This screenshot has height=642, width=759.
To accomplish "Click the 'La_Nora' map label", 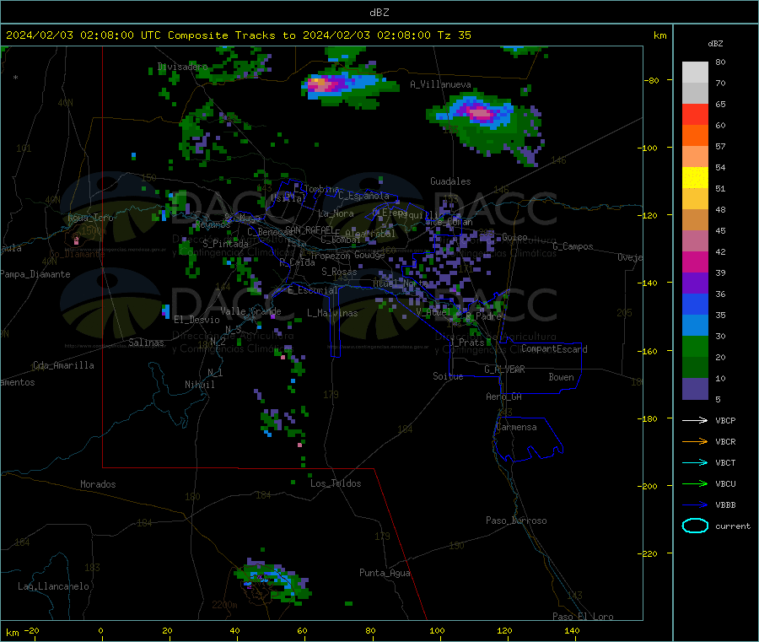I will pyautogui.click(x=336, y=213).
